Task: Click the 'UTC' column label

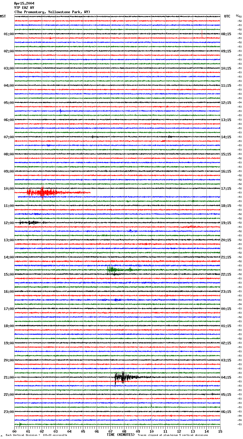Action: tap(227, 16)
